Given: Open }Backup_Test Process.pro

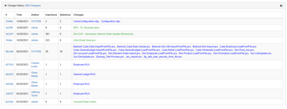Looking at the screenshot, I should click(x=110, y=57).
